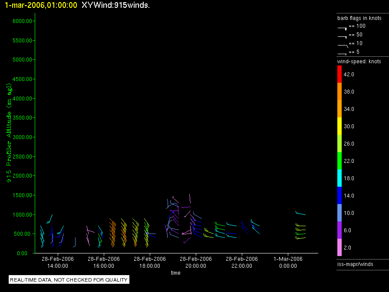Select the cyan 18.0 knots color band
This screenshot has width=389, height=292.
pos(340,178)
